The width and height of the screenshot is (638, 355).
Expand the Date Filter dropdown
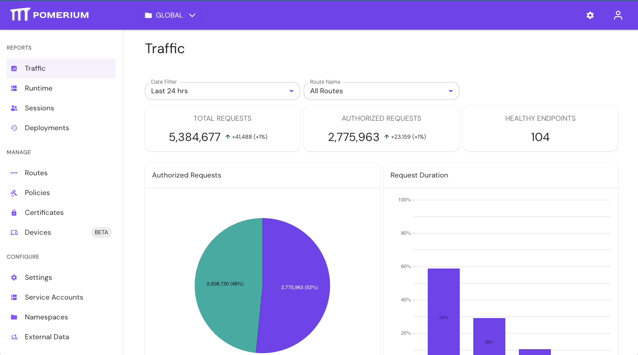(x=291, y=91)
